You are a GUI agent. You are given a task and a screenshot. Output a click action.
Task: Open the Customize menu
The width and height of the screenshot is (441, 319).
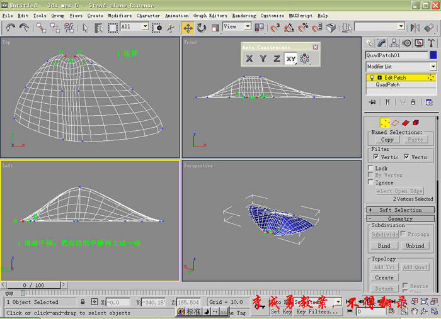tap(272, 16)
